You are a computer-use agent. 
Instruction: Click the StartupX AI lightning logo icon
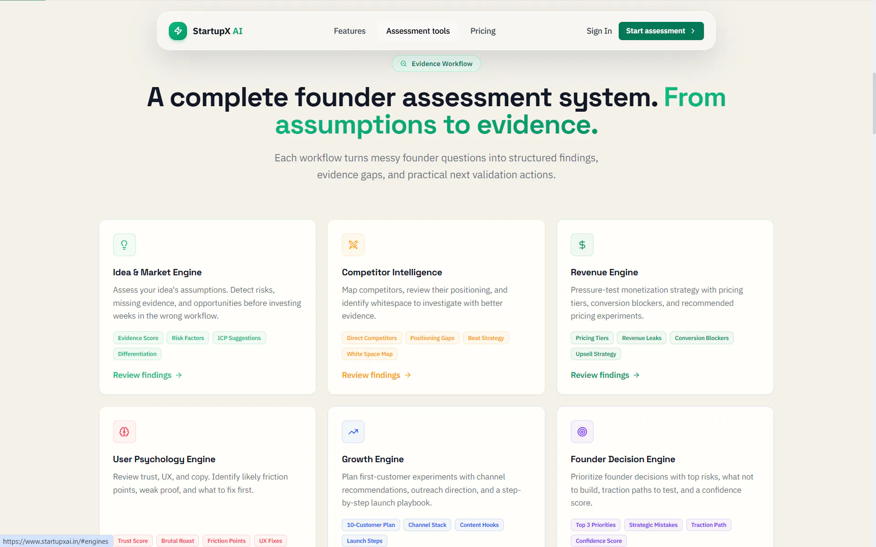point(178,31)
